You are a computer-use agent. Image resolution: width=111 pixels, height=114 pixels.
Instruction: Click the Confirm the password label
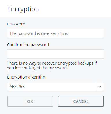28,45
